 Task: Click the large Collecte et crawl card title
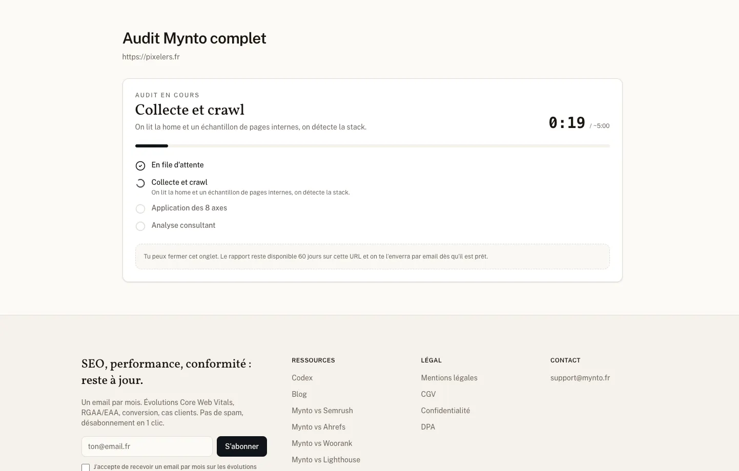point(190,110)
